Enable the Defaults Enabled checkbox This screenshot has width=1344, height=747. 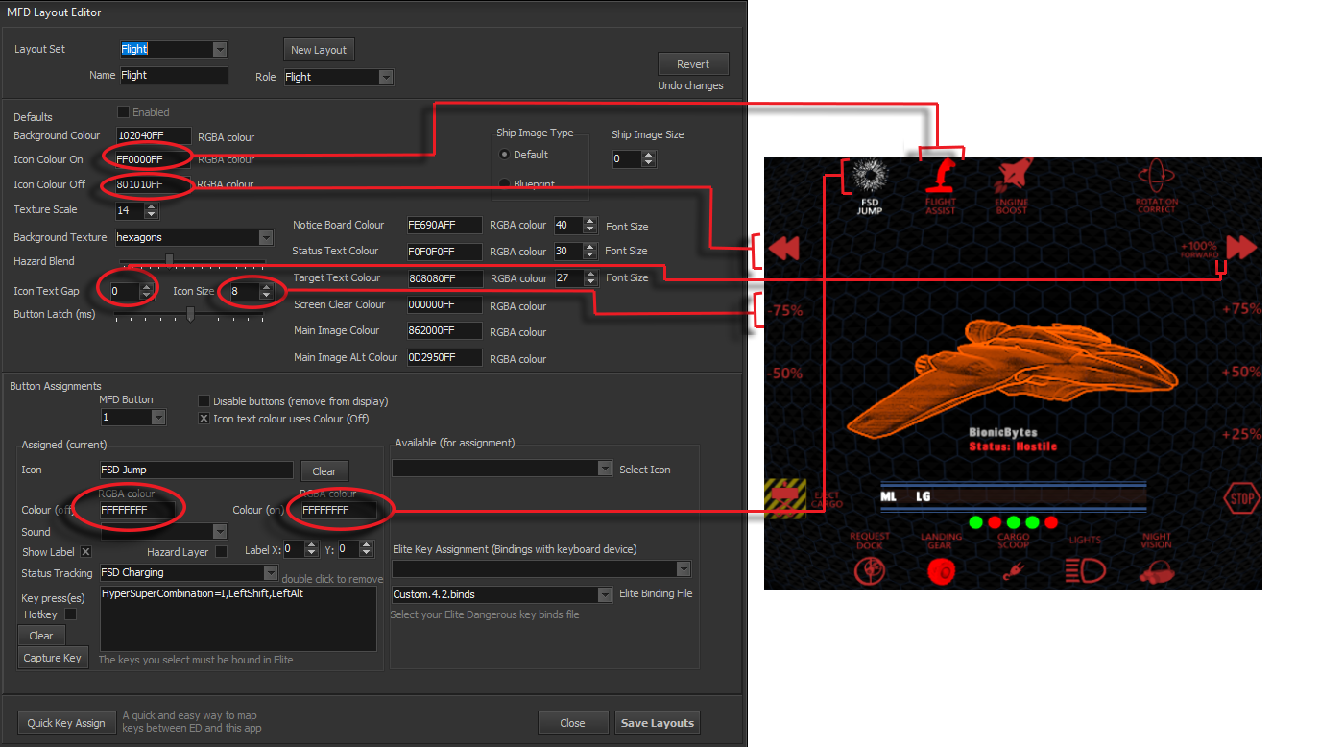(x=124, y=112)
